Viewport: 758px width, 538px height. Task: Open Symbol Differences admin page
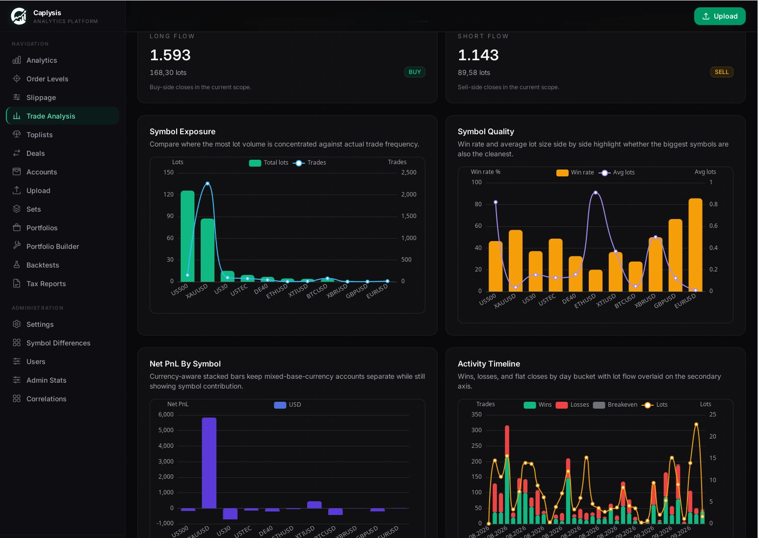click(x=62, y=343)
